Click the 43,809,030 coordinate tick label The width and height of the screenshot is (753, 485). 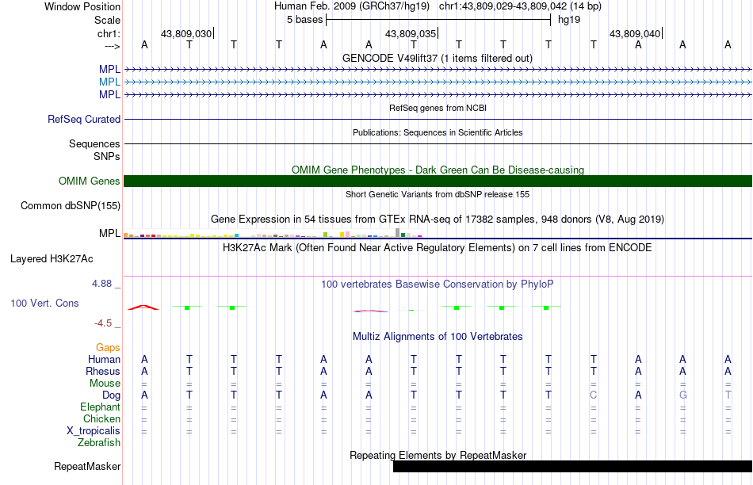[x=185, y=33]
